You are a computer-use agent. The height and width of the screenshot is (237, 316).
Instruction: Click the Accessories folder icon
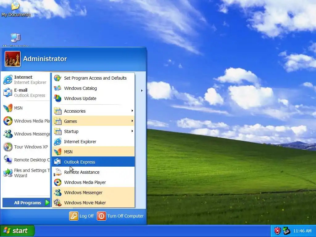[x=58, y=111]
